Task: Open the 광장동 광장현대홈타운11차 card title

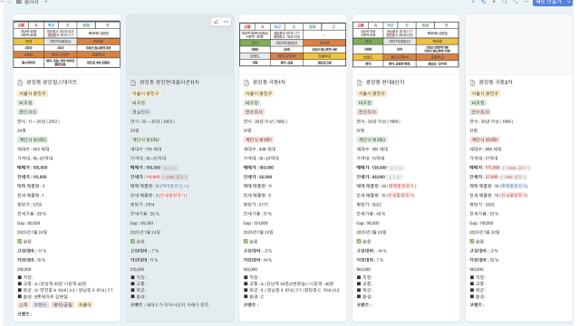Action: [169, 82]
